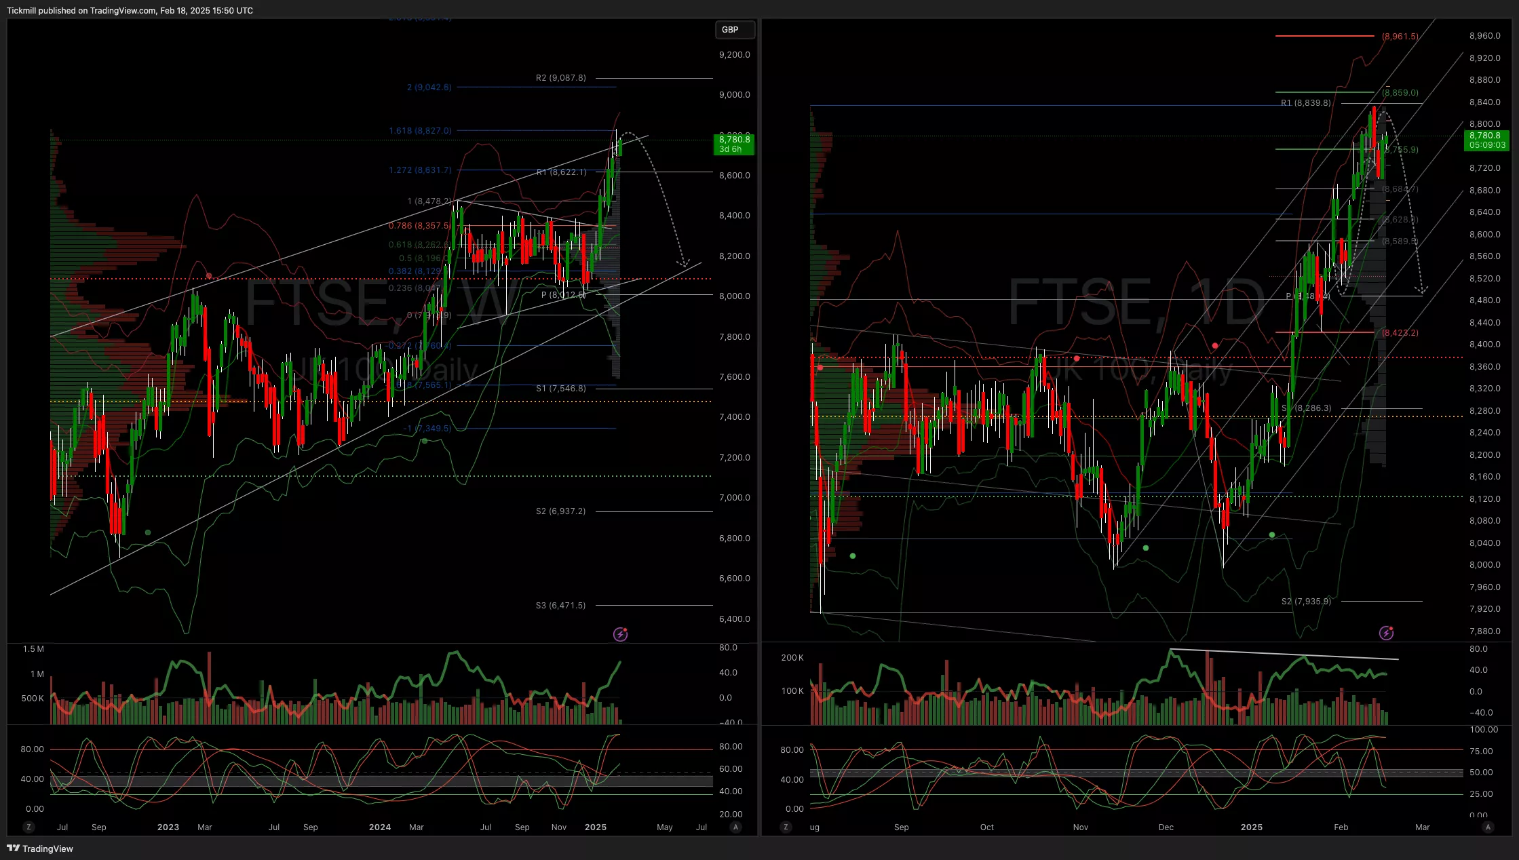Image resolution: width=1519 pixels, height=860 pixels.
Task: Toggle auto scale A button on daily chart
Action: coord(1488,827)
